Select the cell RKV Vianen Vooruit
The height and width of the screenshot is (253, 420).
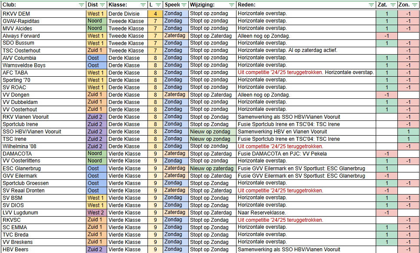coord(44,117)
